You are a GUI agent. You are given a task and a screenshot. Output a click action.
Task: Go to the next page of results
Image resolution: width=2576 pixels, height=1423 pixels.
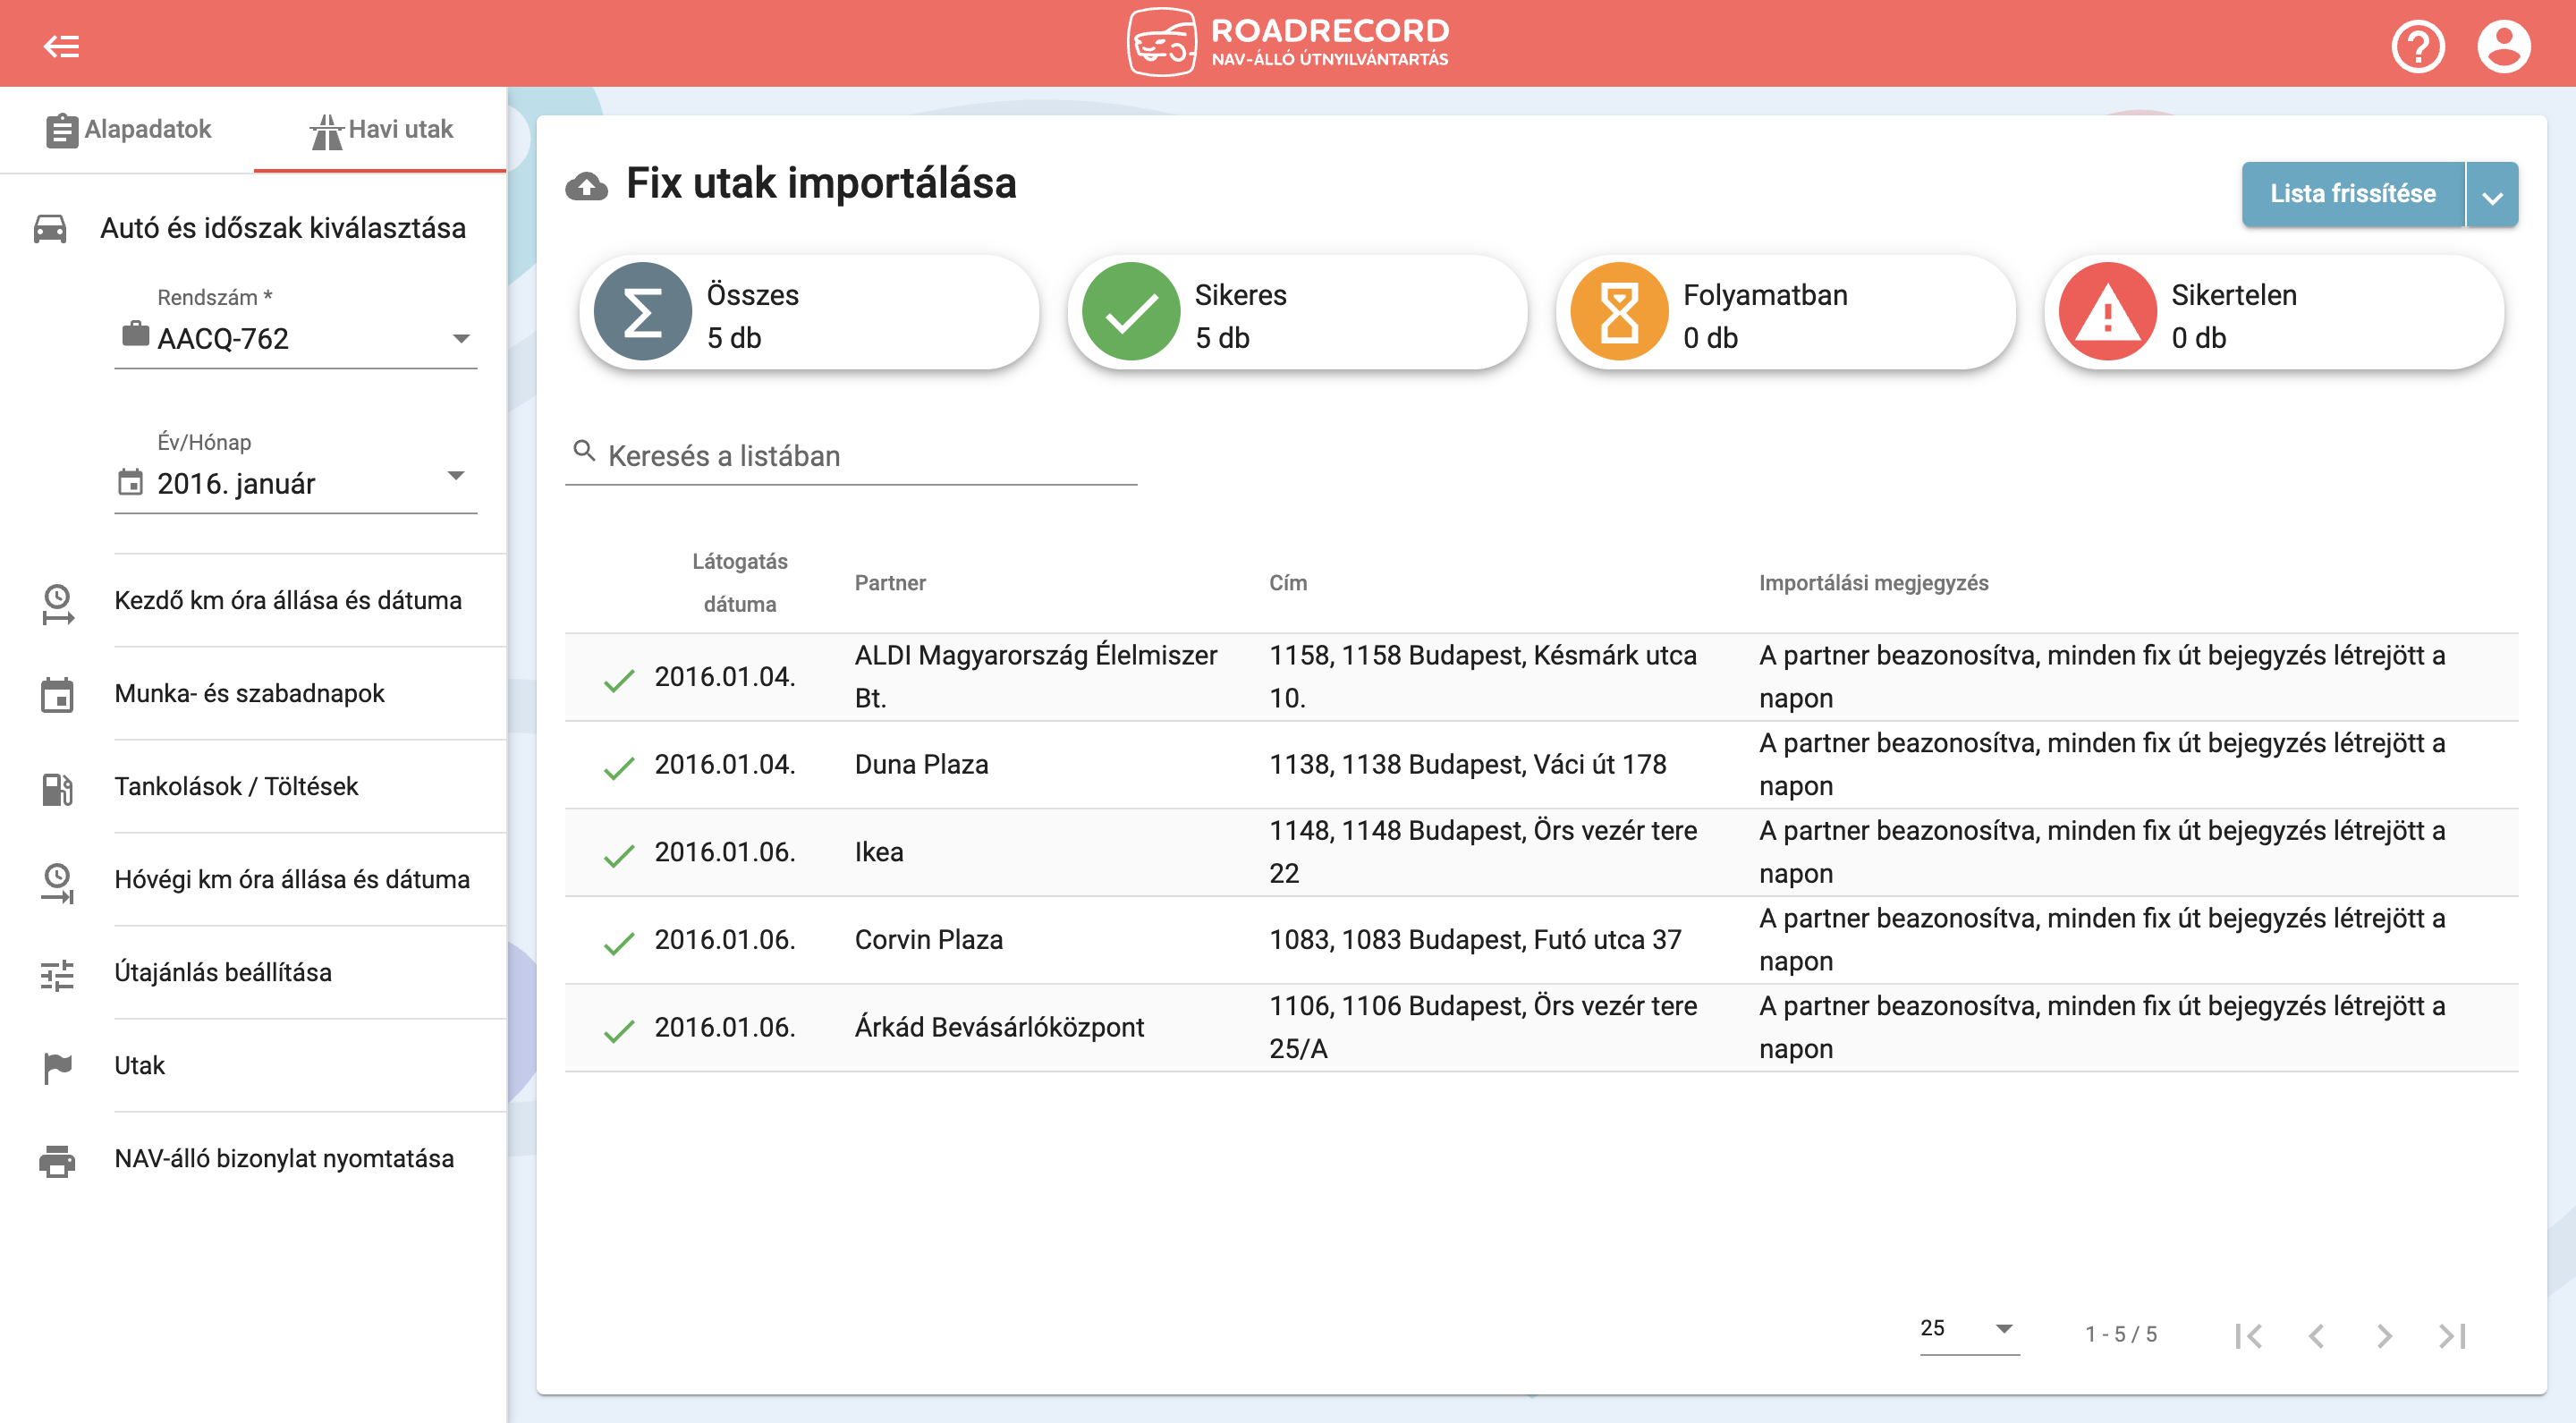click(x=2384, y=1335)
